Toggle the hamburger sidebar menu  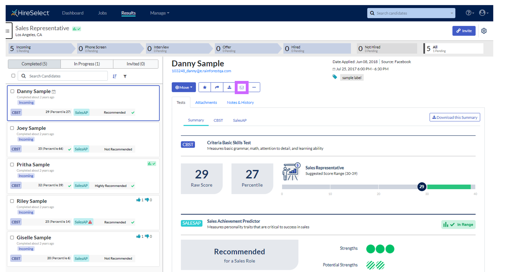[8, 31]
